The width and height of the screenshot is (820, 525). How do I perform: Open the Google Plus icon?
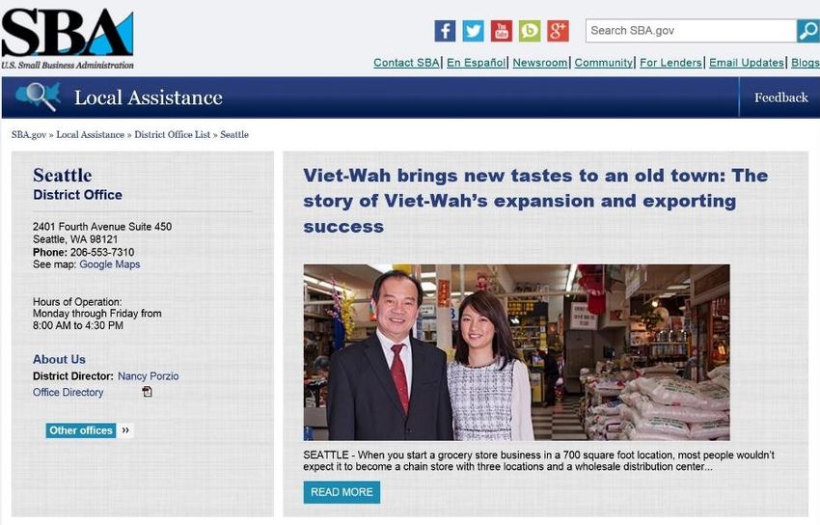[558, 31]
